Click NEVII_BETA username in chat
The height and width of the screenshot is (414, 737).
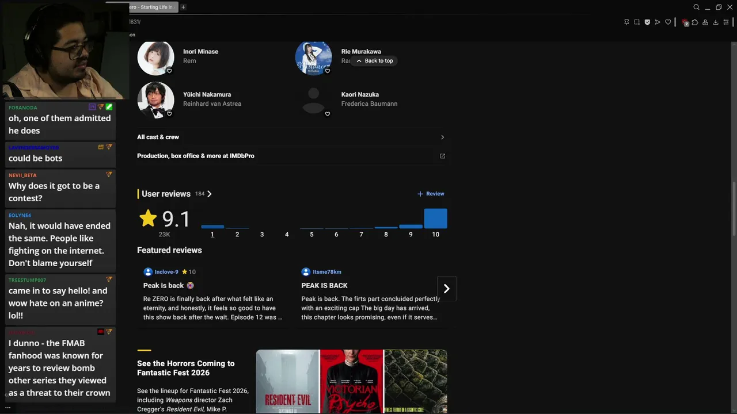tap(22, 175)
